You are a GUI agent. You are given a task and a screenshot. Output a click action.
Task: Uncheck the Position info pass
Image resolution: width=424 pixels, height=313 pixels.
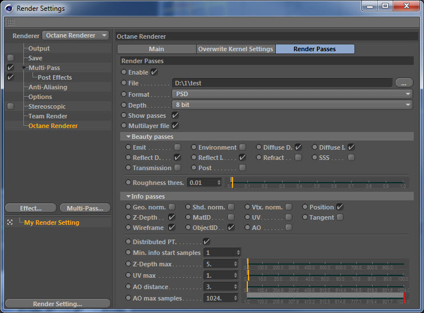(340, 207)
